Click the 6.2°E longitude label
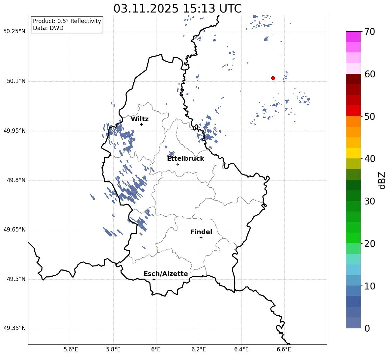390x356 pixels. (199, 349)
